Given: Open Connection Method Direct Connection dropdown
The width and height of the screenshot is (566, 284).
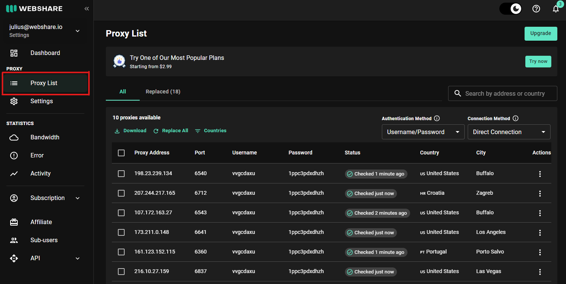Looking at the screenshot, I should 509,132.
